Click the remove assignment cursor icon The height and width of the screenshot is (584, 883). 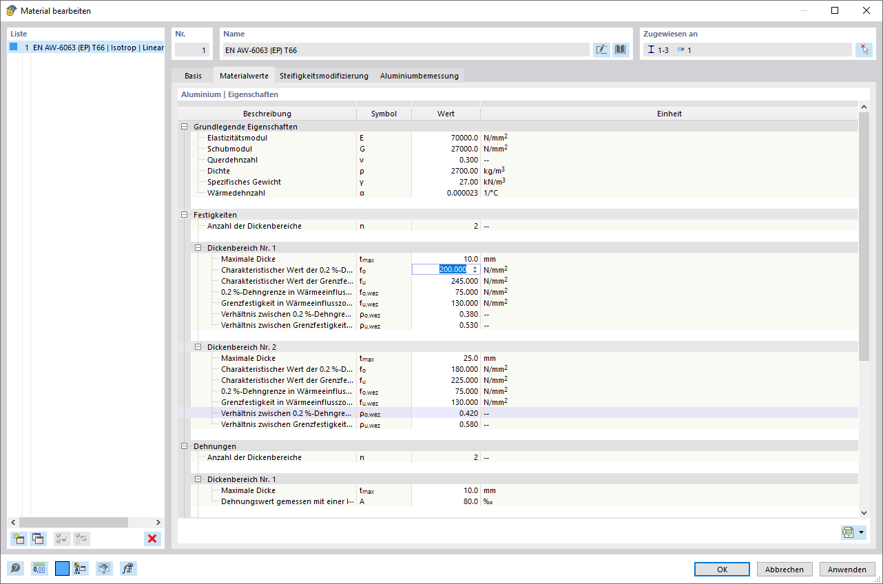tap(864, 50)
